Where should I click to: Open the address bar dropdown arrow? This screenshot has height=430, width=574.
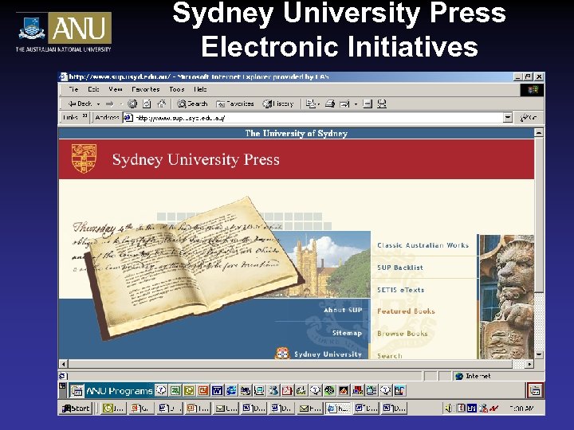tap(507, 118)
